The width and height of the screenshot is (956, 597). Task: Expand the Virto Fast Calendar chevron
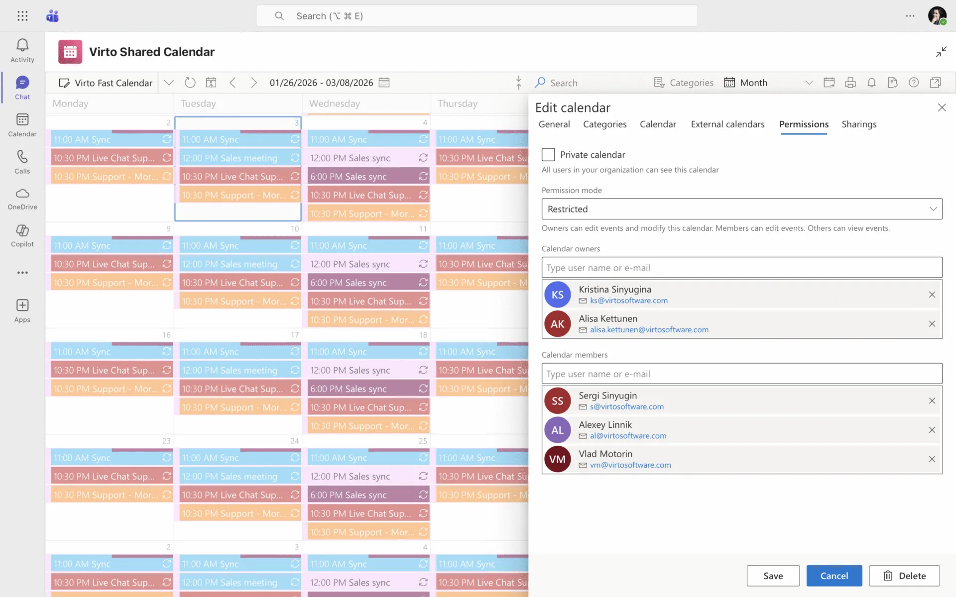[x=169, y=83]
